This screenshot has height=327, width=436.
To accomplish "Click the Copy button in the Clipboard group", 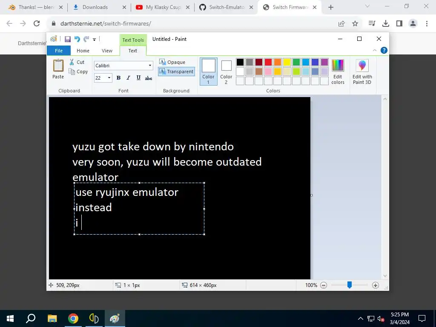I will coord(78,72).
